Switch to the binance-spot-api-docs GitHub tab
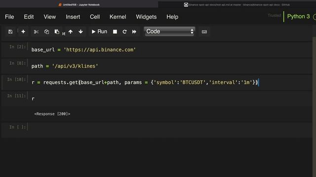 click(x=237, y=4)
